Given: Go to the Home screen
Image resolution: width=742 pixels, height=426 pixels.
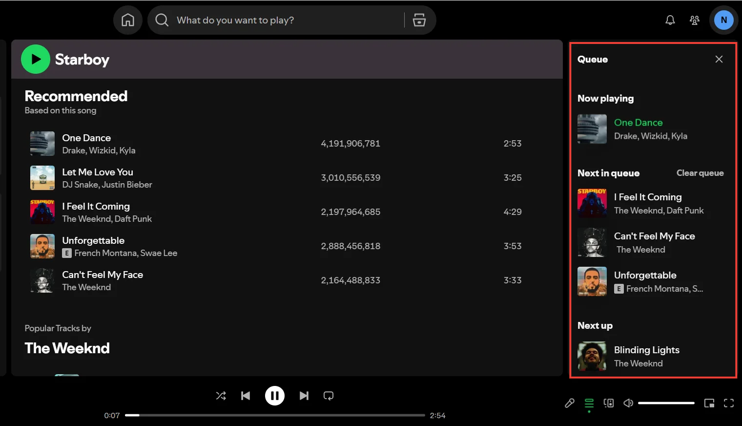Looking at the screenshot, I should pyautogui.click(x=128, y=20).
